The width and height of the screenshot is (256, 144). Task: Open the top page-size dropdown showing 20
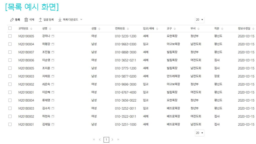pyautogui.click(x=199, y=20)
